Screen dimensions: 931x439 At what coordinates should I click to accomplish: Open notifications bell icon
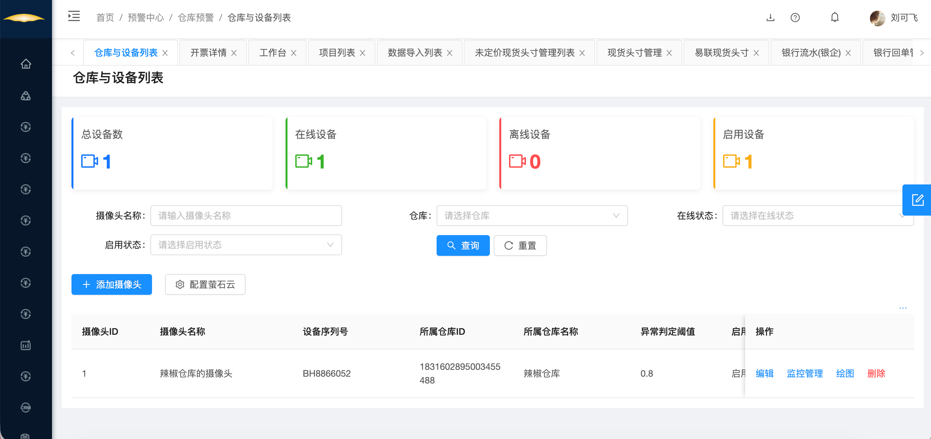pos(835,17)
